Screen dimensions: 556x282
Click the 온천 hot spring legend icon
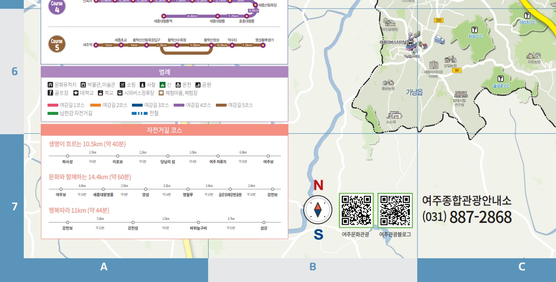tap(178, 85)
